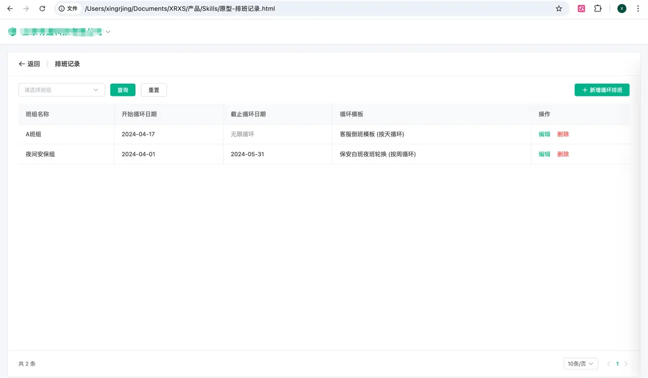This screenshot has height=378, width=648.
Task: Bookmark this page with star icon
Action: (x=559, y=9)
